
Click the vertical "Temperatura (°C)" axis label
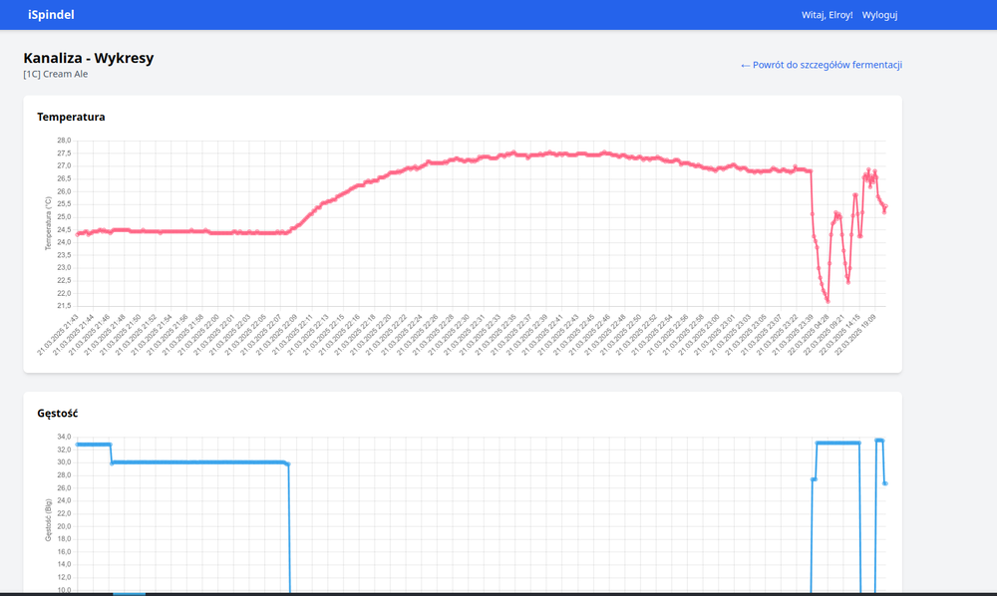coord(46,221)
